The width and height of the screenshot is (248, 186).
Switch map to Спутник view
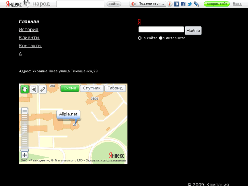92,88
